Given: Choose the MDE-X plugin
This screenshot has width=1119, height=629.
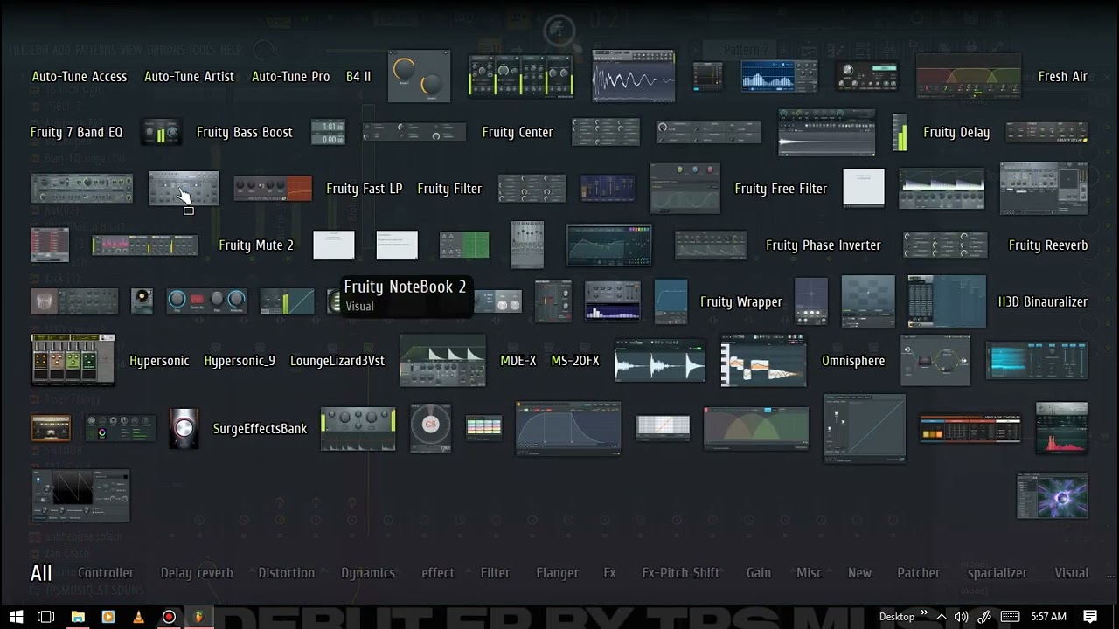Looking at the screenshot, I should click(518, 361).
